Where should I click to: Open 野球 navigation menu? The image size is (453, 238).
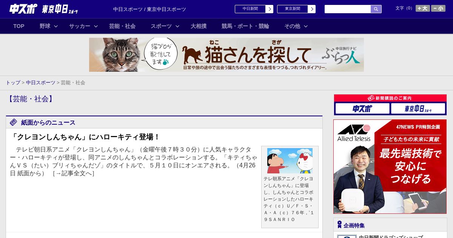click(45, 26)
